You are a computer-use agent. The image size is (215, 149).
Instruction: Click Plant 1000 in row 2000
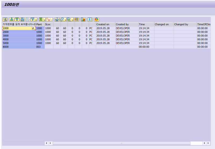[x=40, y=32]
